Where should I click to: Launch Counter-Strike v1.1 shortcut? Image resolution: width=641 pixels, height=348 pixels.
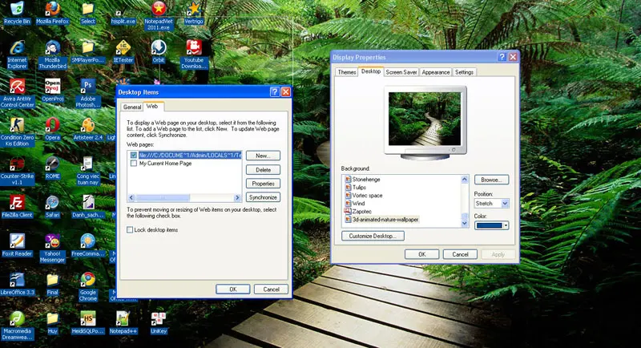17,171
